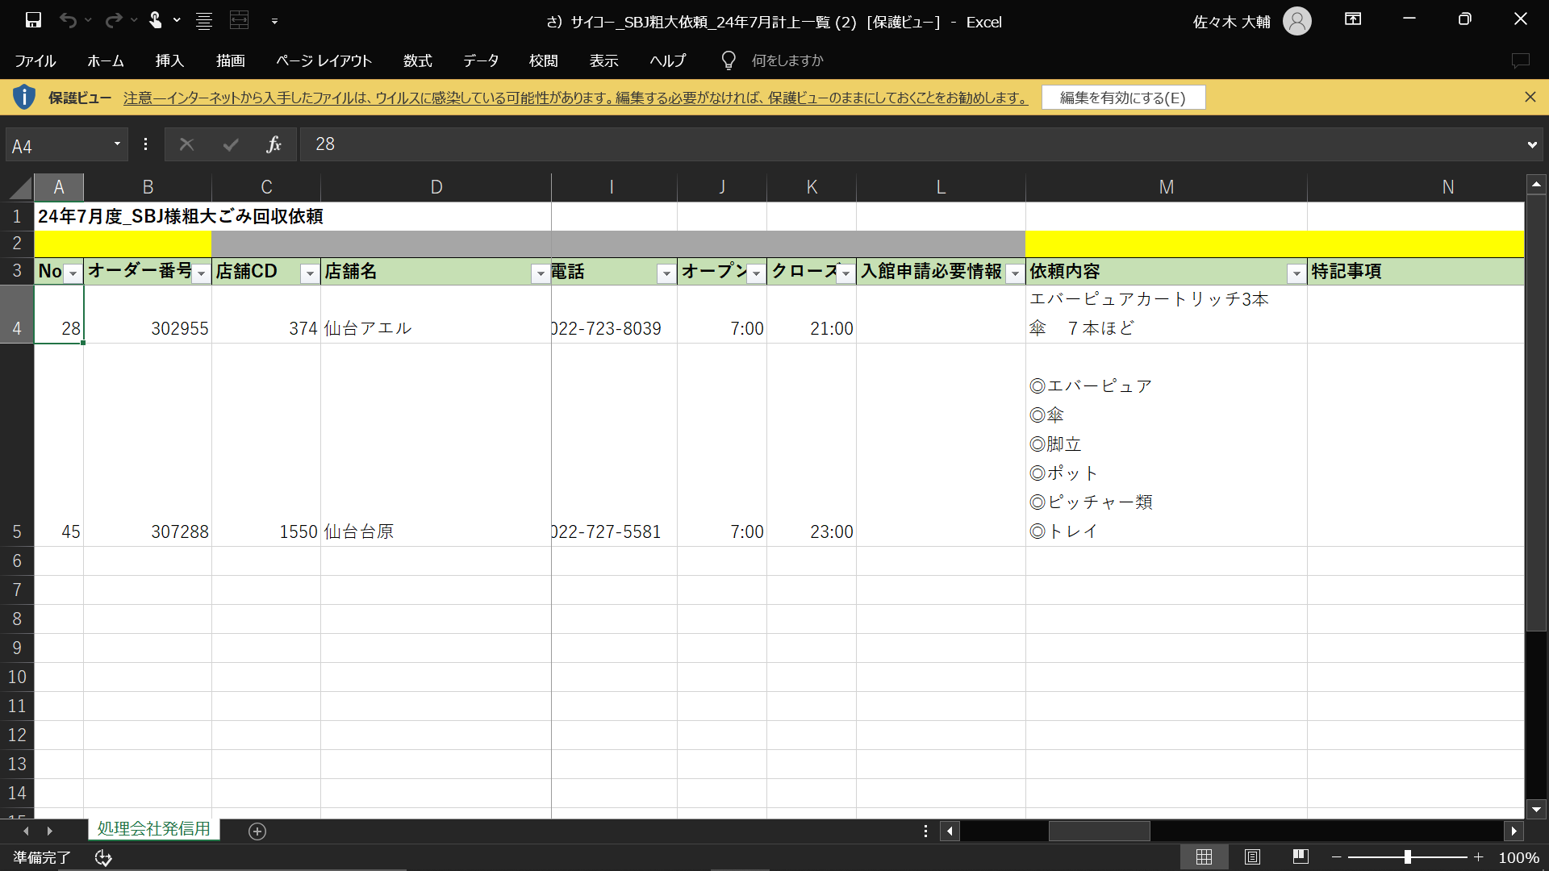Open the 店舗名 column filter dropdown
The width and height of the screenshot is (1549, 871).
tap(541, 274)
